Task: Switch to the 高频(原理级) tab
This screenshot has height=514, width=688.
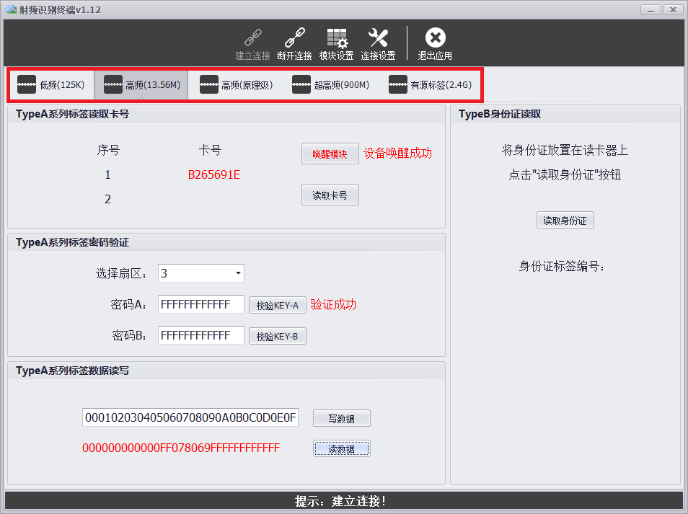Action: pyautogui.click(x=235, y=84)
